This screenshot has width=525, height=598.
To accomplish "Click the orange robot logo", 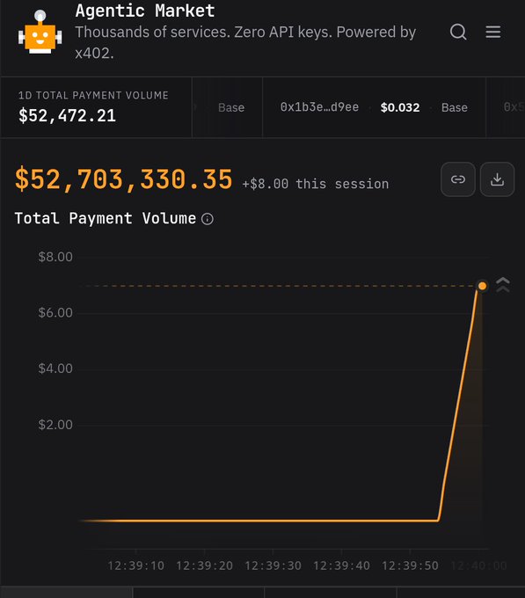I will click(x=40, y=33).
